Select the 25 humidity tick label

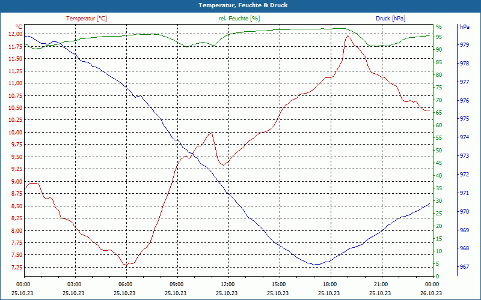coord(439,214)
